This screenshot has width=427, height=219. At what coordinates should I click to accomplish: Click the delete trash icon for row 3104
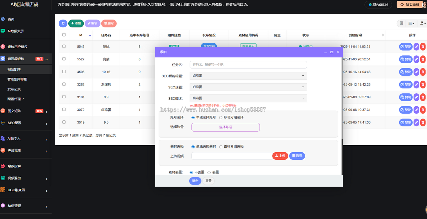423,97
